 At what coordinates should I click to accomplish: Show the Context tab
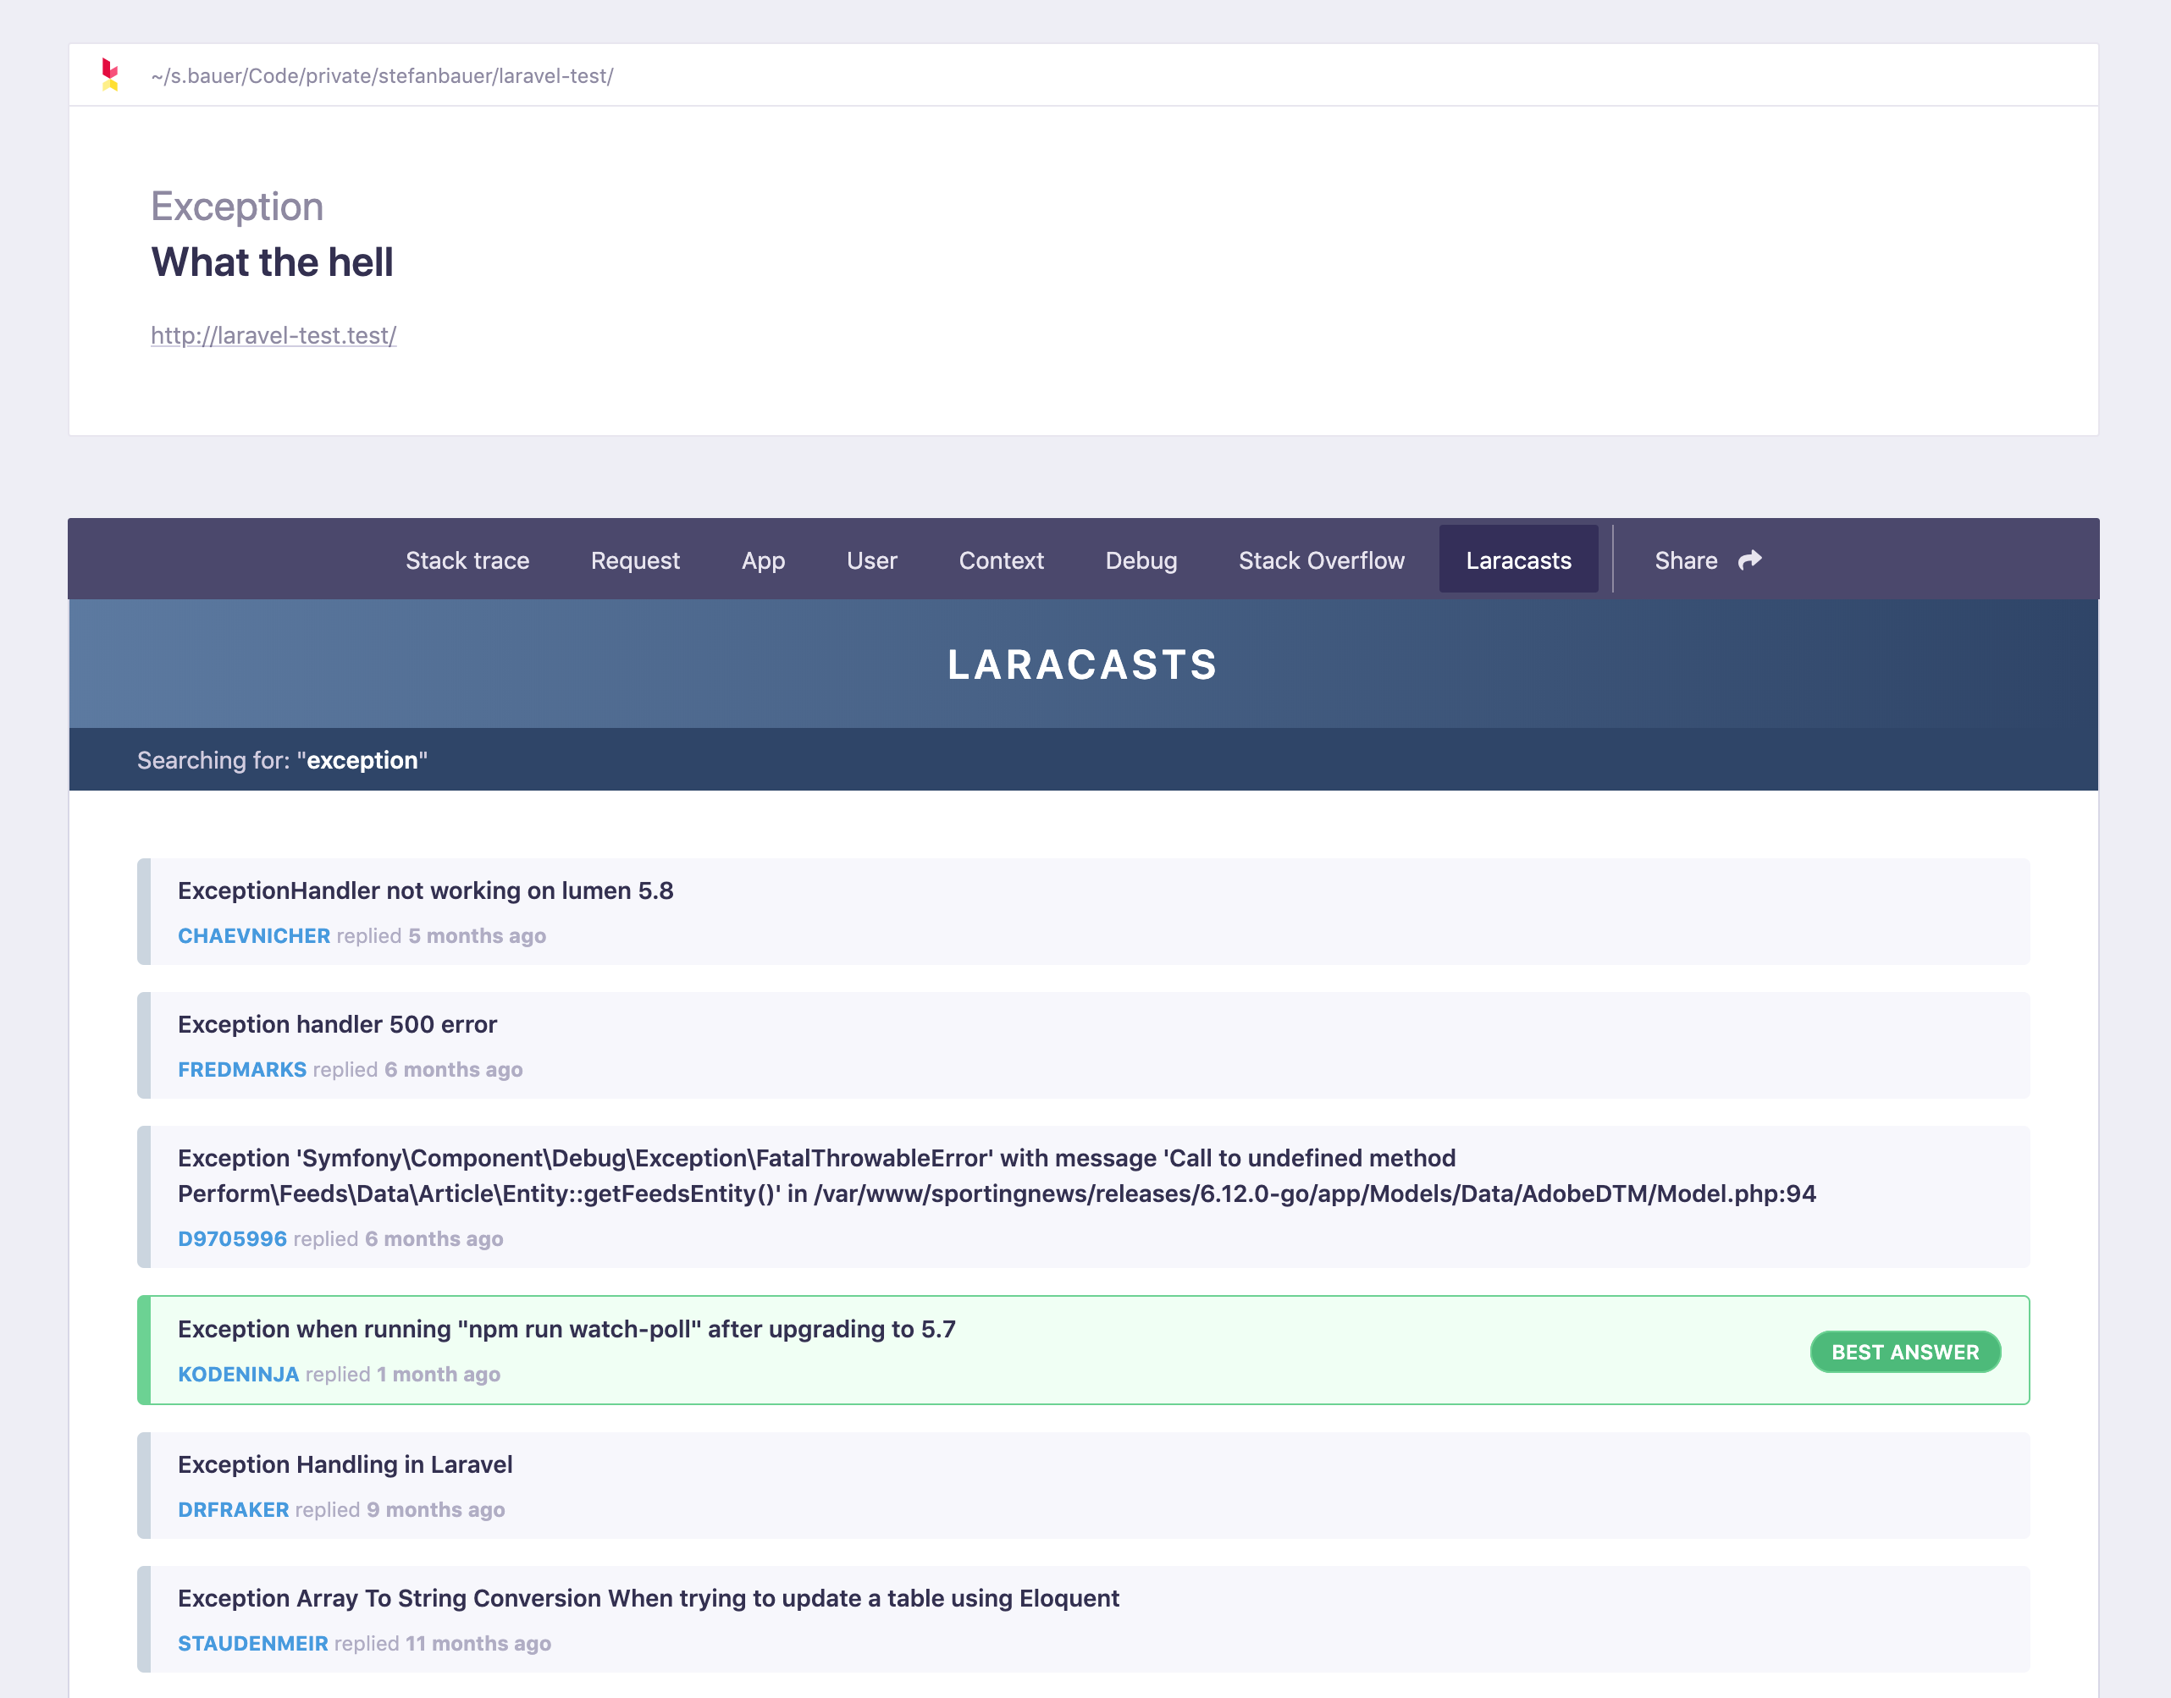[1001, 560]
